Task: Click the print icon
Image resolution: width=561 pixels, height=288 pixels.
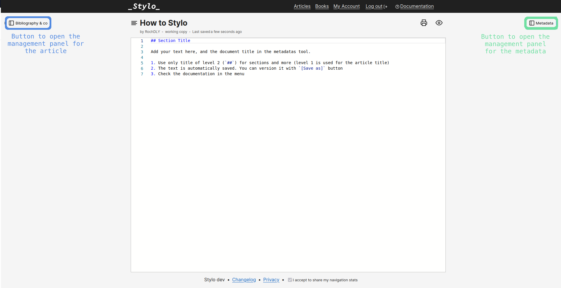Action: click(x=424, y=23)
